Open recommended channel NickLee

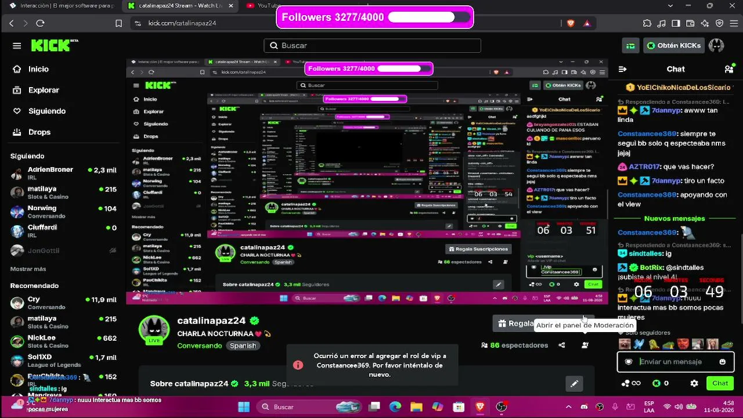click(63, 341)
